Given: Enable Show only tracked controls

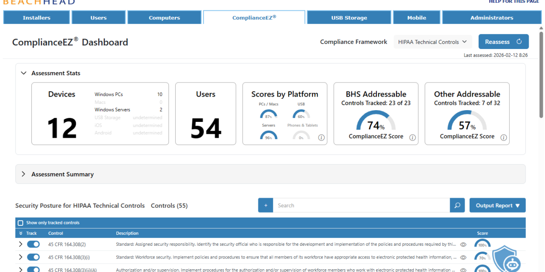Looking at the screenshot, I should (20, 223).
